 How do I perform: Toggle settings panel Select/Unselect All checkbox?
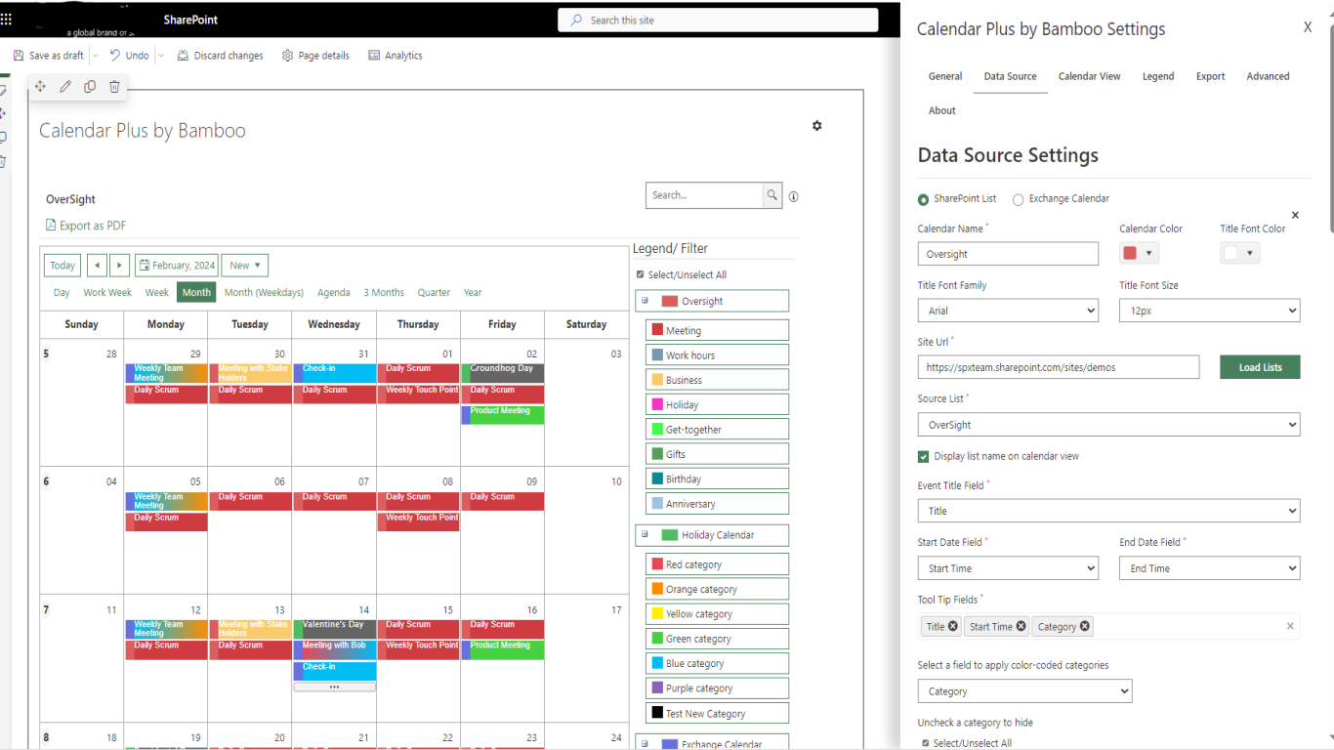(x=926, y=743)
